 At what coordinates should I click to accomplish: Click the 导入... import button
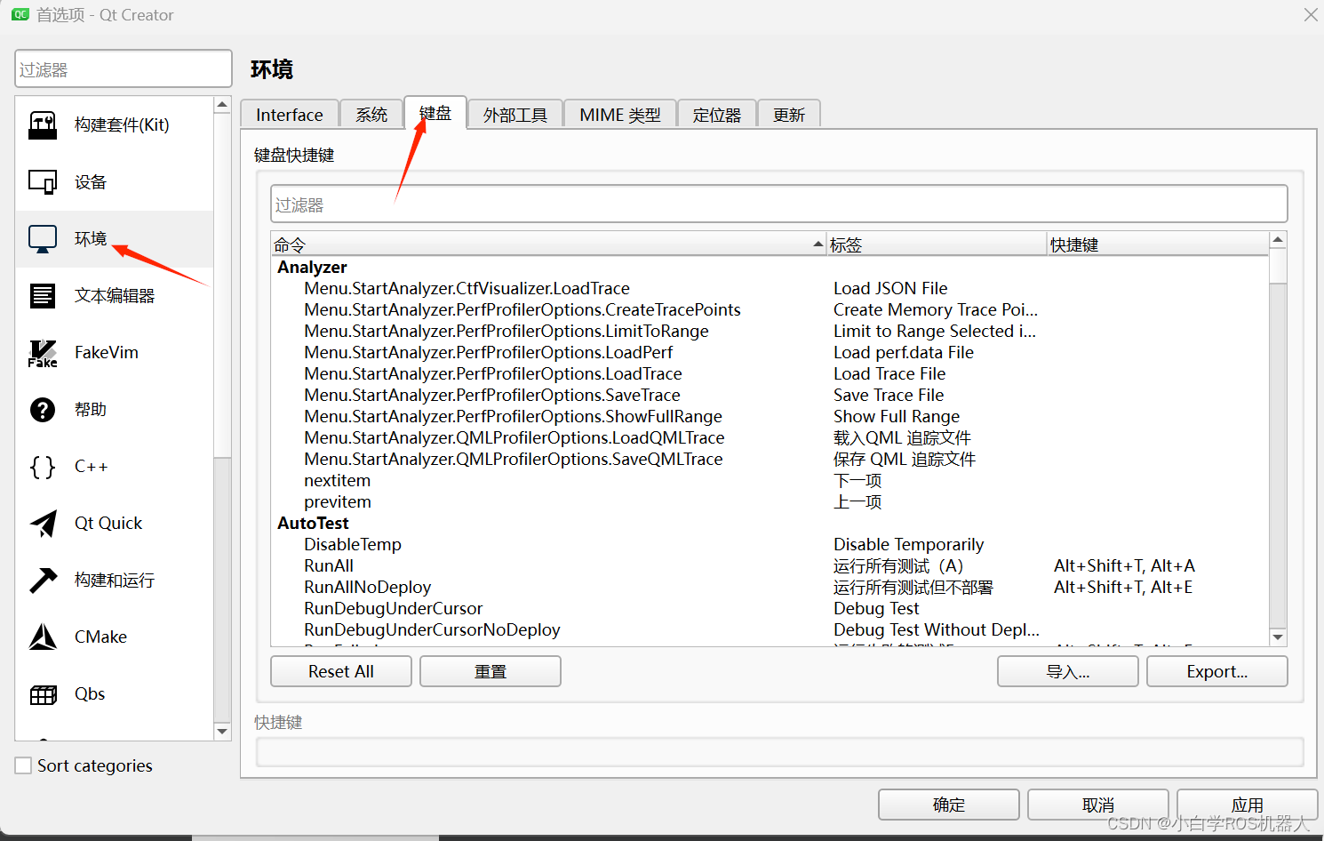pos(1068,671)
